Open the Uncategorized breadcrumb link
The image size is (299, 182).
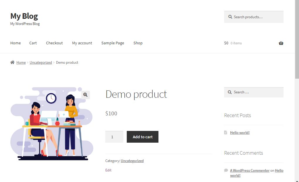point(41,63)
